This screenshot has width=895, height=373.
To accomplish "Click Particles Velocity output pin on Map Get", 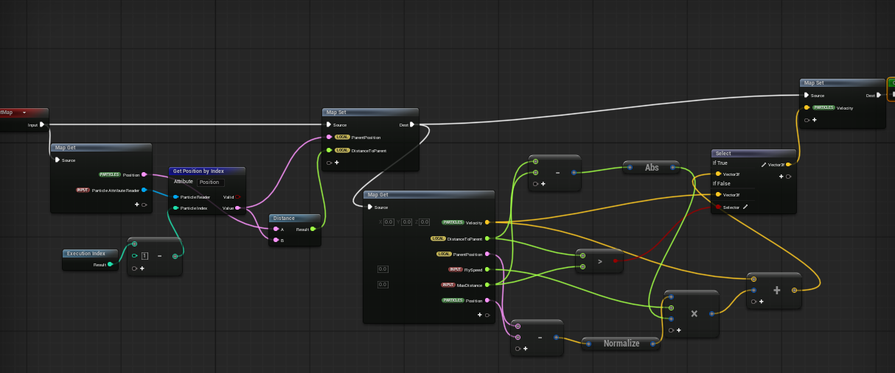I will [487, 221].
